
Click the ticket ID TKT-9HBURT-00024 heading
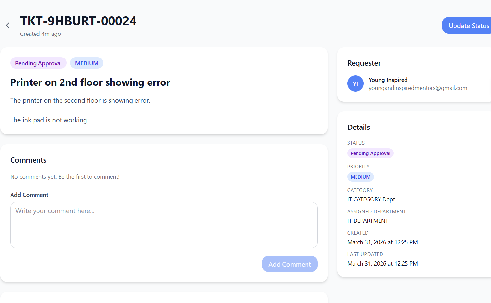click(78, 21)
